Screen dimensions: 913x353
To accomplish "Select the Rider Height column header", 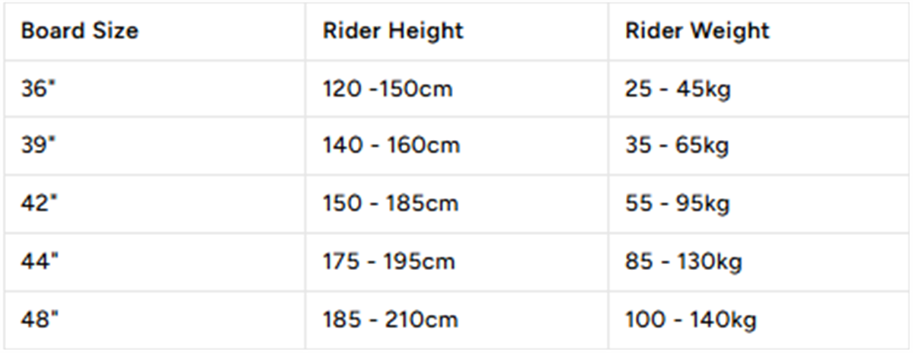I will [x=393, y=31].
